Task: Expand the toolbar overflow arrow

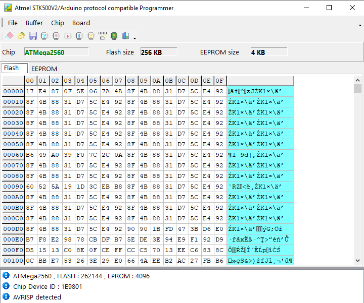Action: [134, 38]
